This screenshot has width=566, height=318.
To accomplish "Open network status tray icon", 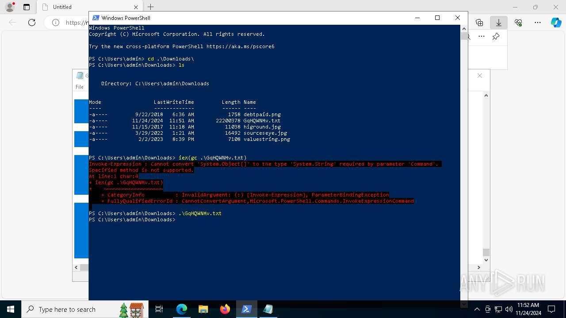I will [x=498, y=309].
